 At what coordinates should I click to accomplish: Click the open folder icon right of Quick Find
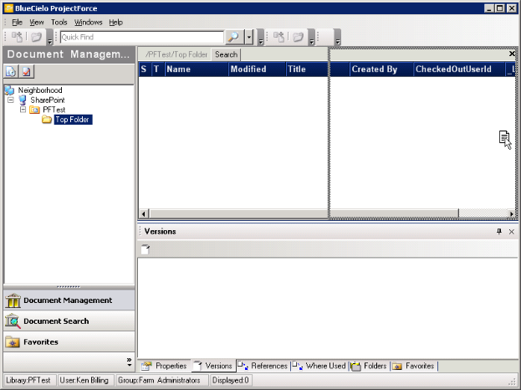coord(299,37)
